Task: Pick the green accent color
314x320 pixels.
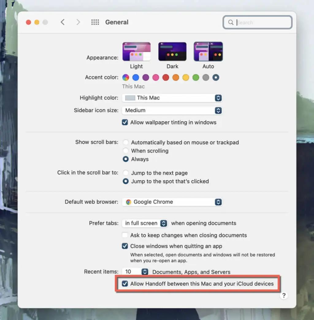Action: tap(196, 77)
